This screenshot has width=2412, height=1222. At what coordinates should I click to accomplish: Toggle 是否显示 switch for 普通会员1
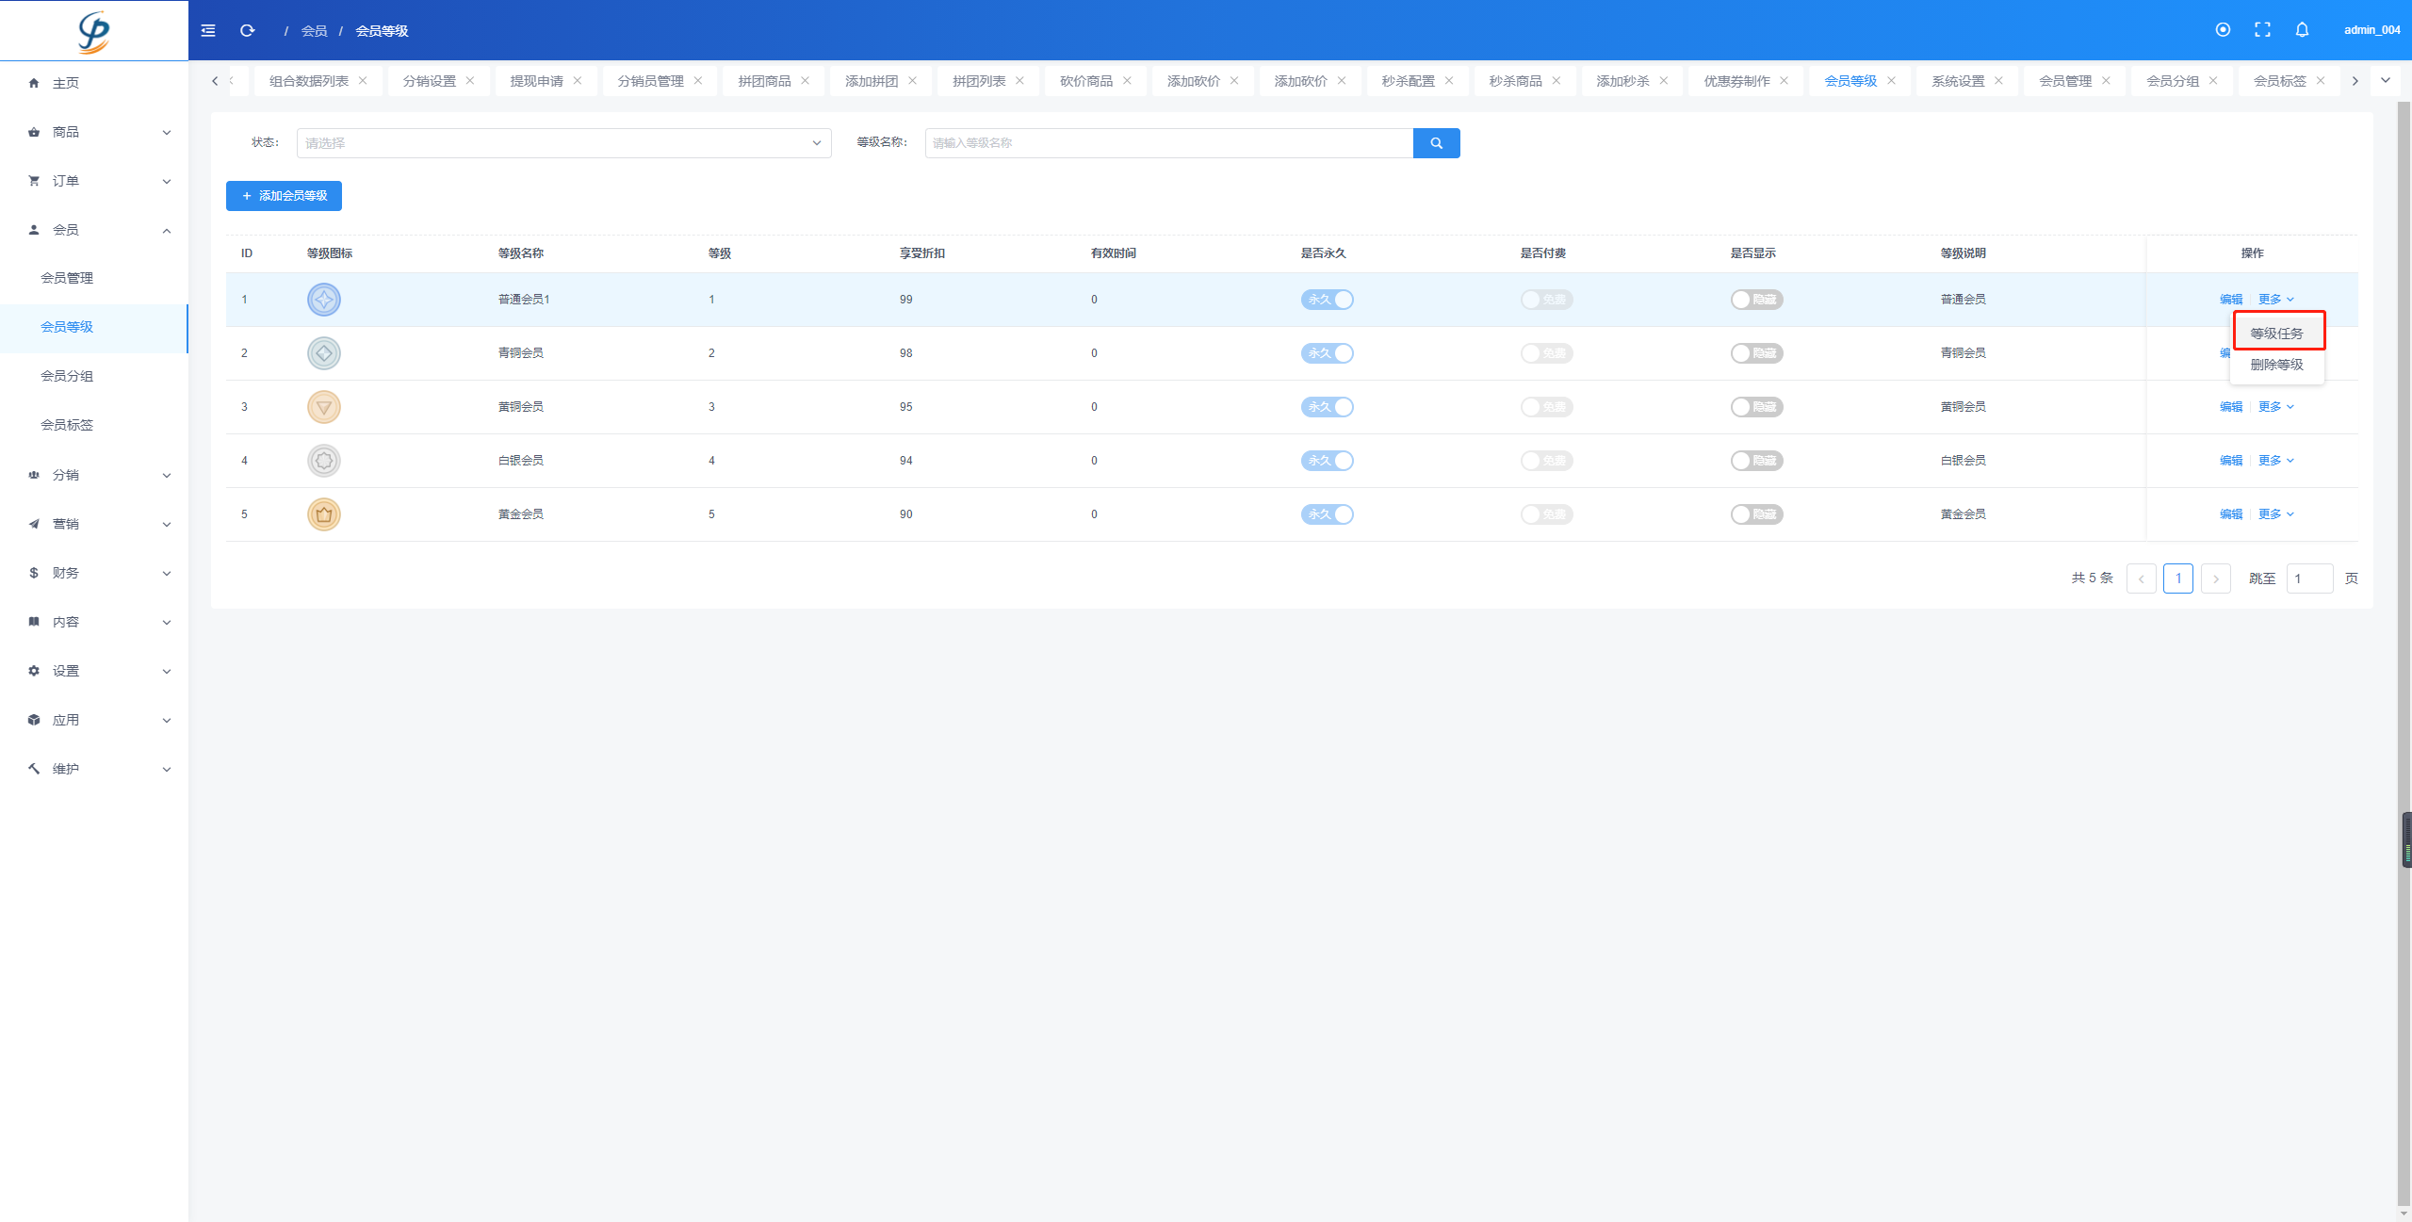point(1756,300)
